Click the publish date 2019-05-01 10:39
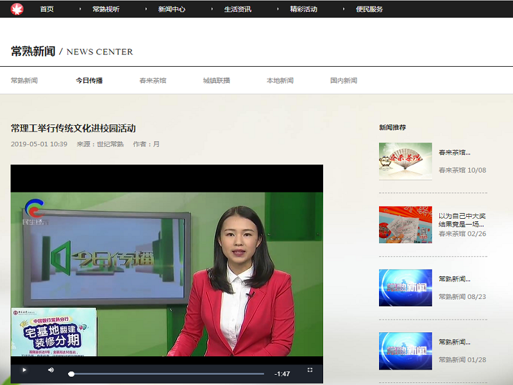This screenshot has height=385, width=513. pyautogui.click(x=39, y=144)
